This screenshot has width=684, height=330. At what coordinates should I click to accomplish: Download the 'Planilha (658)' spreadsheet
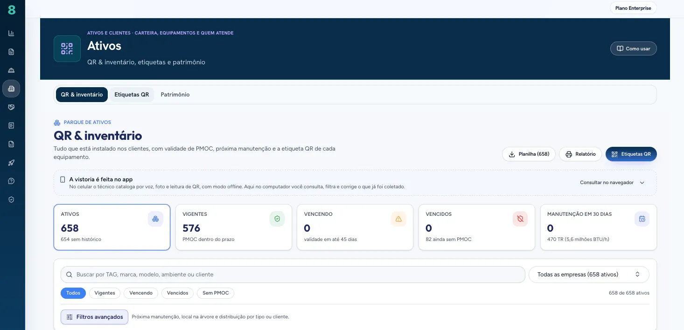(529, 154)
